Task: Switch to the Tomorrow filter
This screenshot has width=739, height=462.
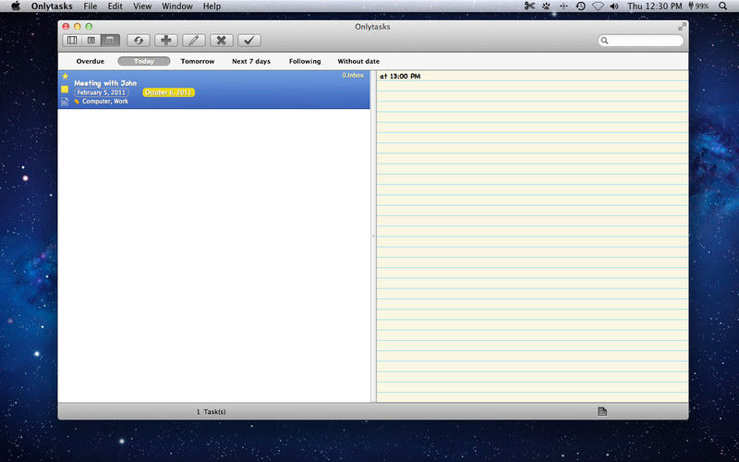Action: pos(198,61)
